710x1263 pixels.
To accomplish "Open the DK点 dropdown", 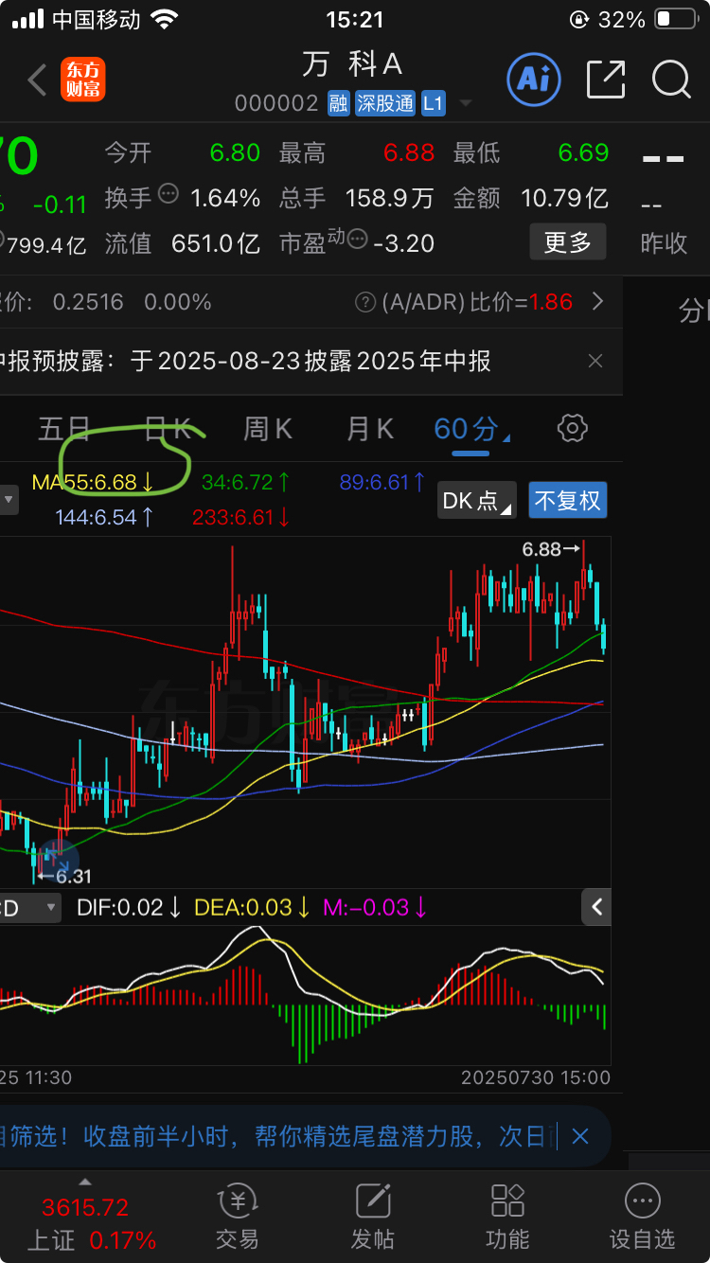I will [x=477, y=500].
